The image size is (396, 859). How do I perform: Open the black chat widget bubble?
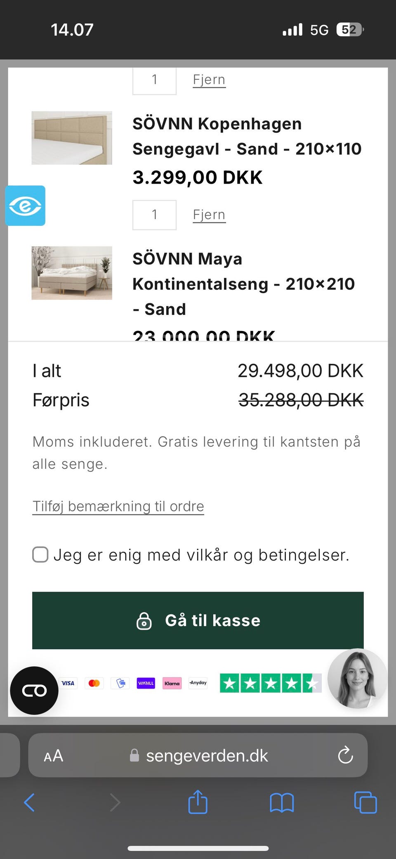[34, 690]
